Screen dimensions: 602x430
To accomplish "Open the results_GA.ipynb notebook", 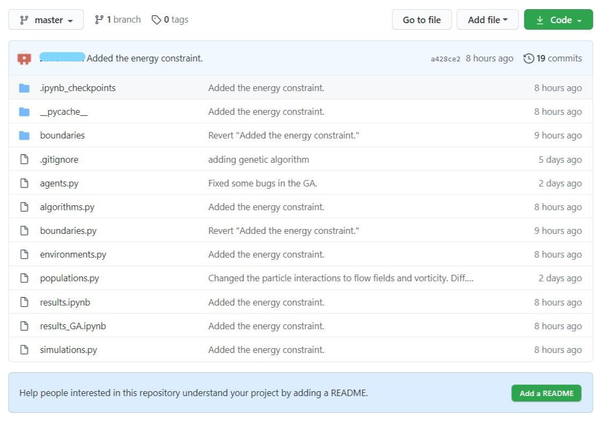I will [73, 326].
